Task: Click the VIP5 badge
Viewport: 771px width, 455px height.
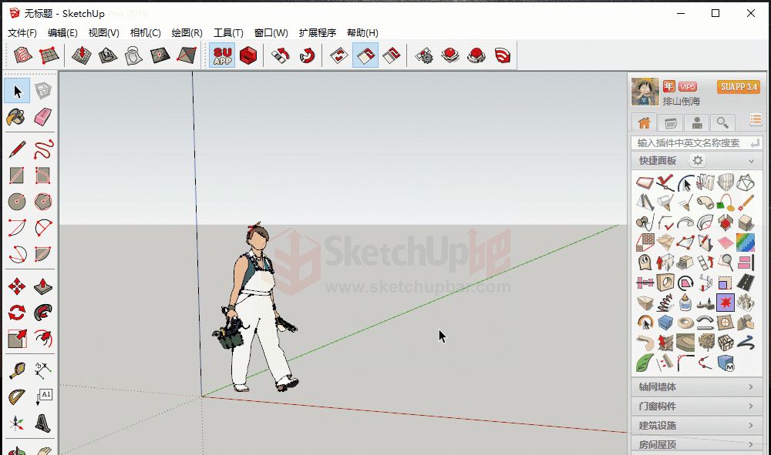Action: tap(687, 86)
